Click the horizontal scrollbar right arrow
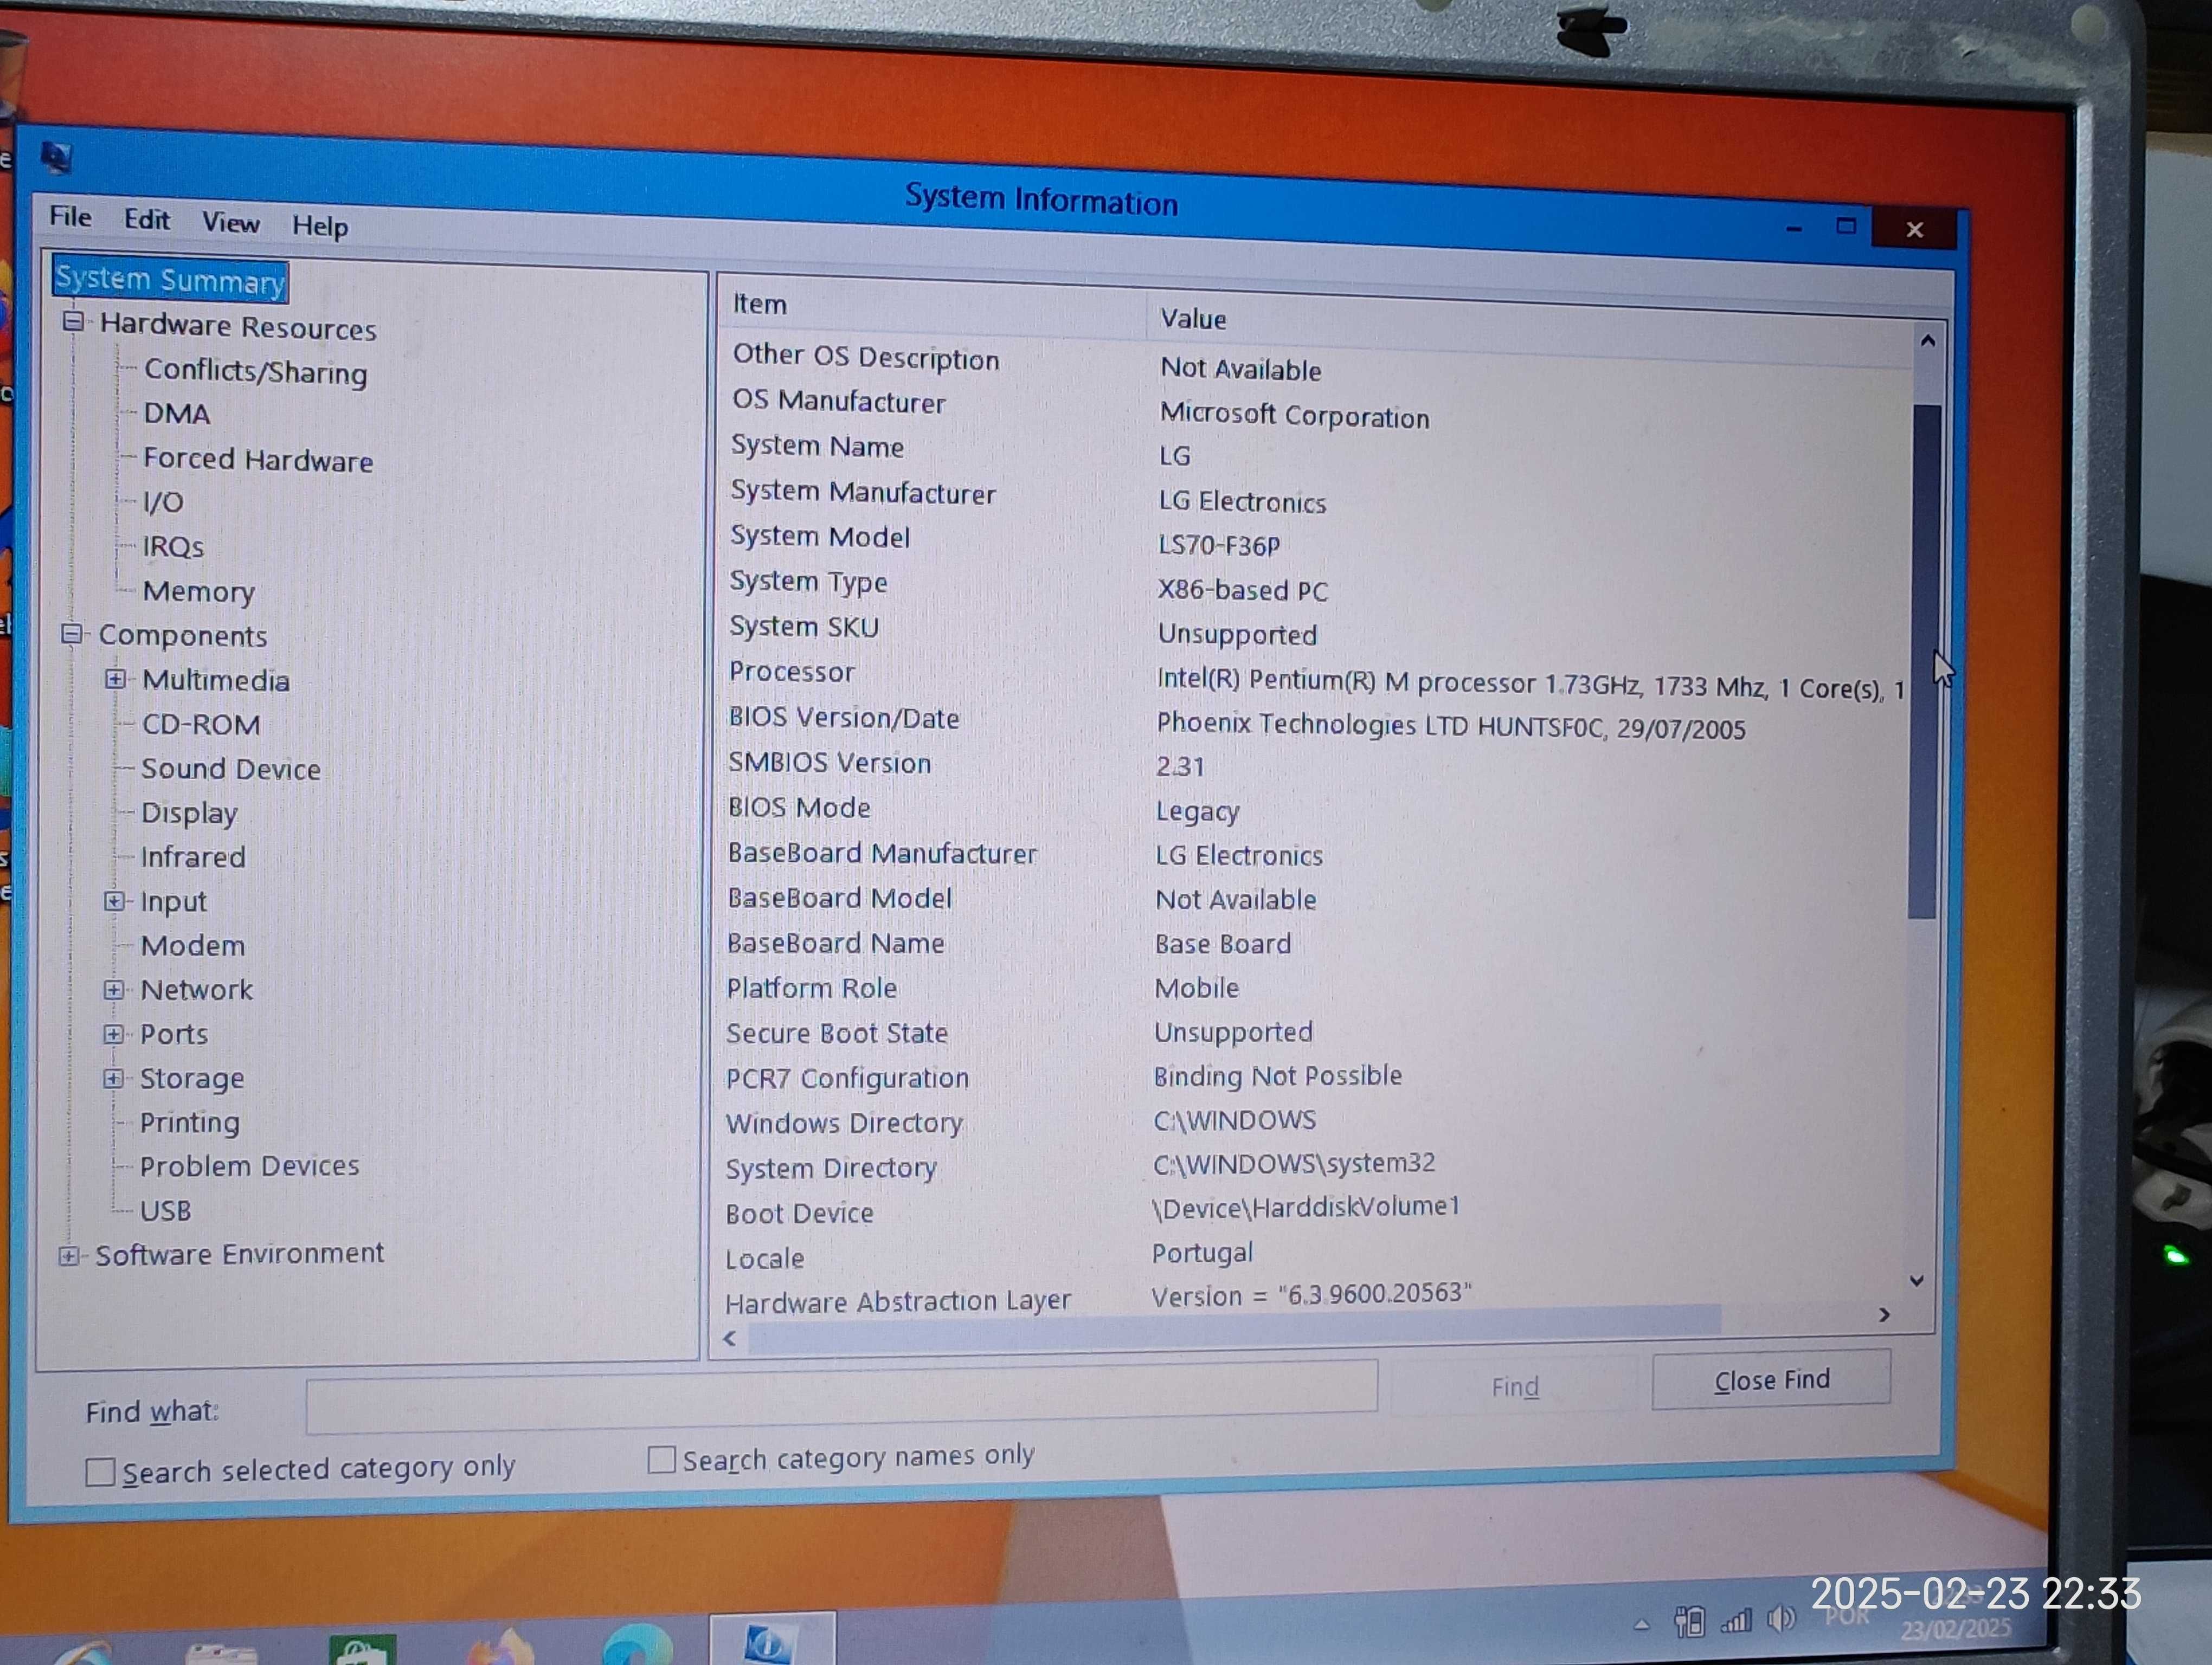The height and width of the screenshot is (1665, 2212). (1884, 1314)
